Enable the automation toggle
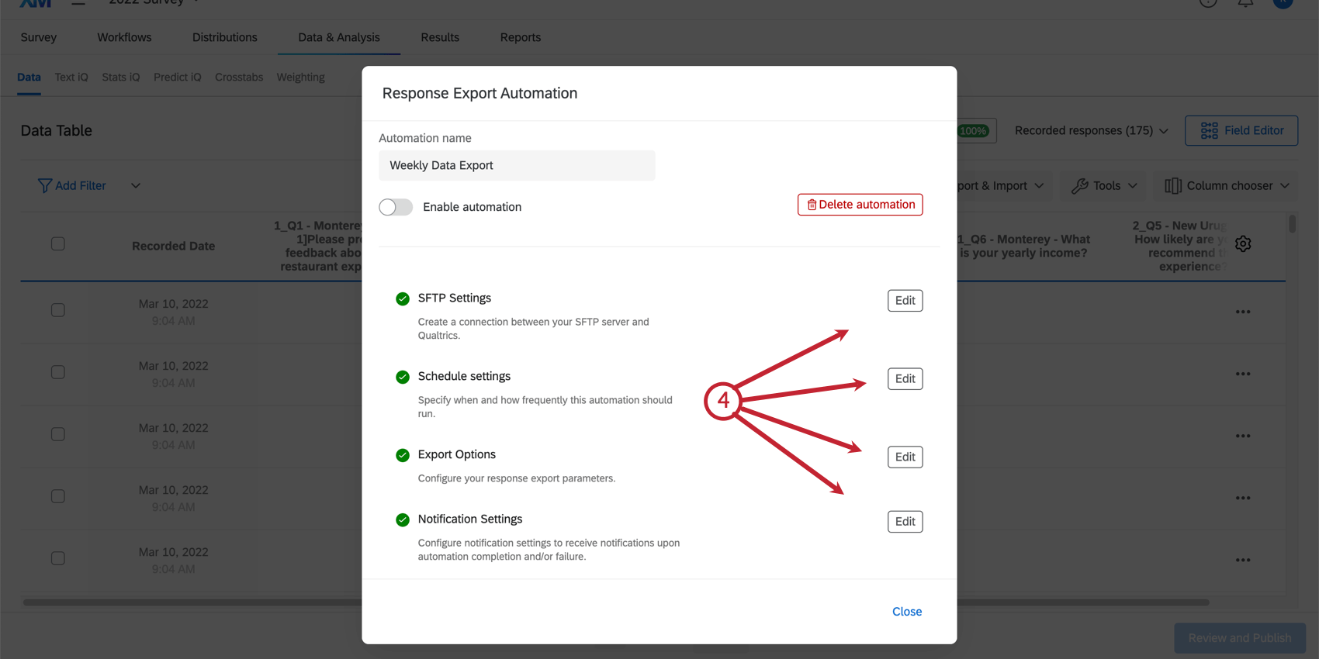Screen dimensions: 1319x659 (396, 207)
